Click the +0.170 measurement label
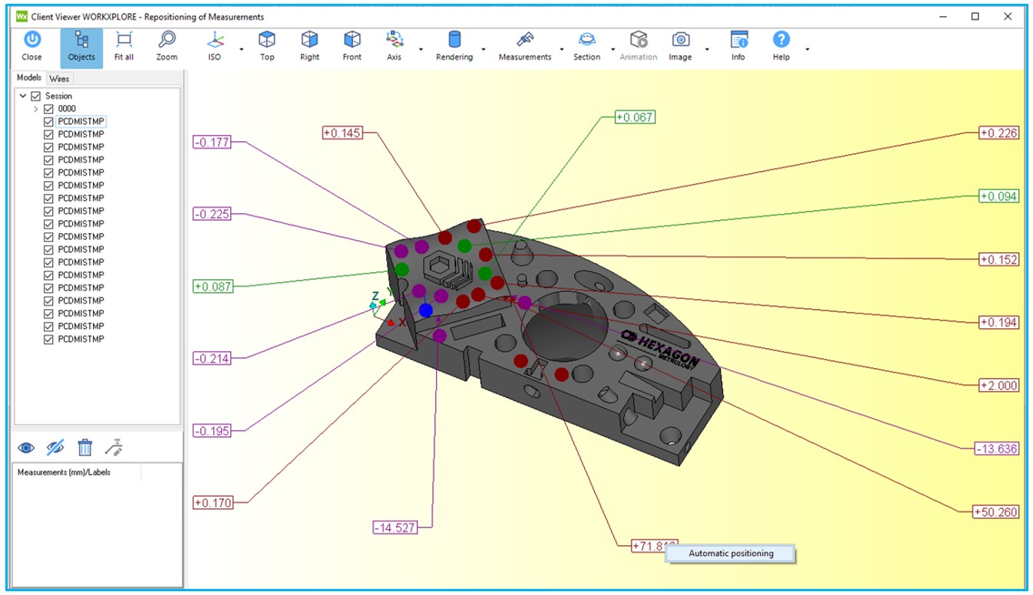 212,503
